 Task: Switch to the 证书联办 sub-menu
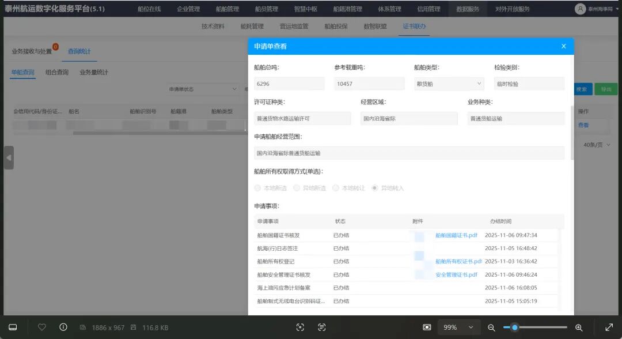tap(414, 26)
